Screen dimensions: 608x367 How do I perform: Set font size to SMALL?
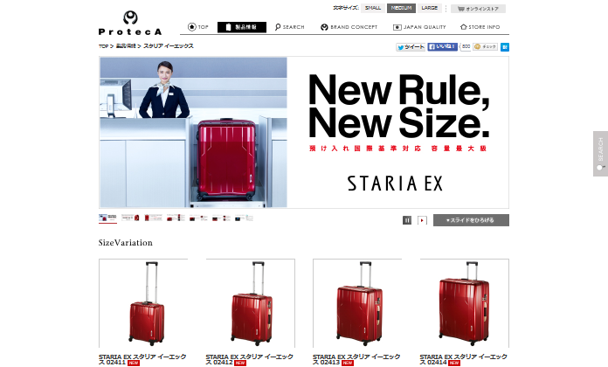373,8
